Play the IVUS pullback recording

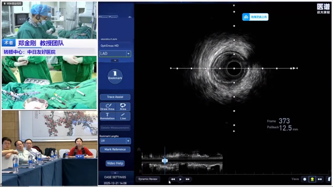(180, 179)
